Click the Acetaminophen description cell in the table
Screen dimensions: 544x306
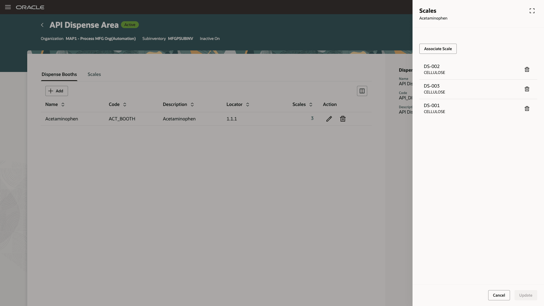pyautogui.click(x=179, y=119)
